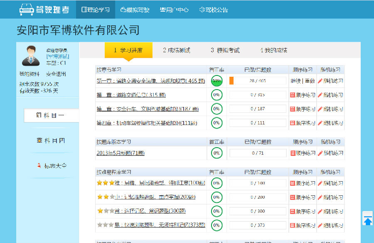Start 随机练习 for the 300-question row
The width and height of the screenshot is (374, 243).
330,211
